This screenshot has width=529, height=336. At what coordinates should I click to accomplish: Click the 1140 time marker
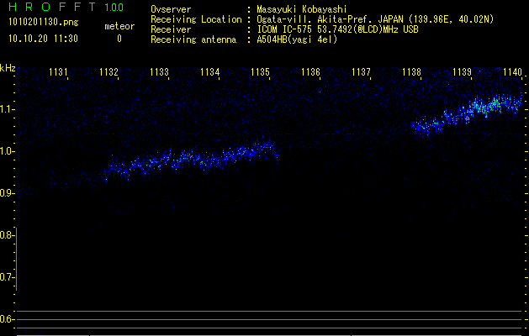click(512, 73)
